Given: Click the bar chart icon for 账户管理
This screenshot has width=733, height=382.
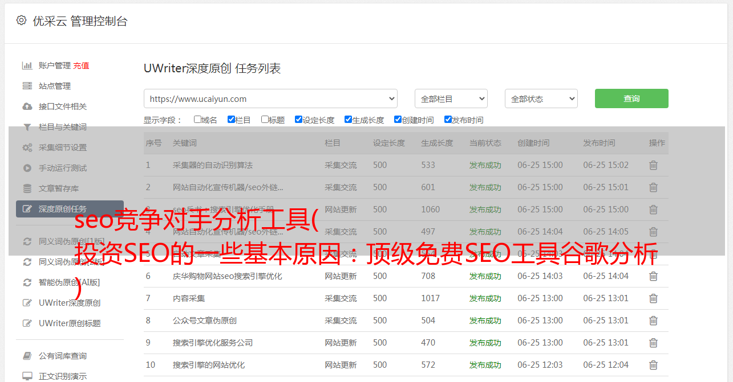Looking at the screenshot, I should pos(27,65).
